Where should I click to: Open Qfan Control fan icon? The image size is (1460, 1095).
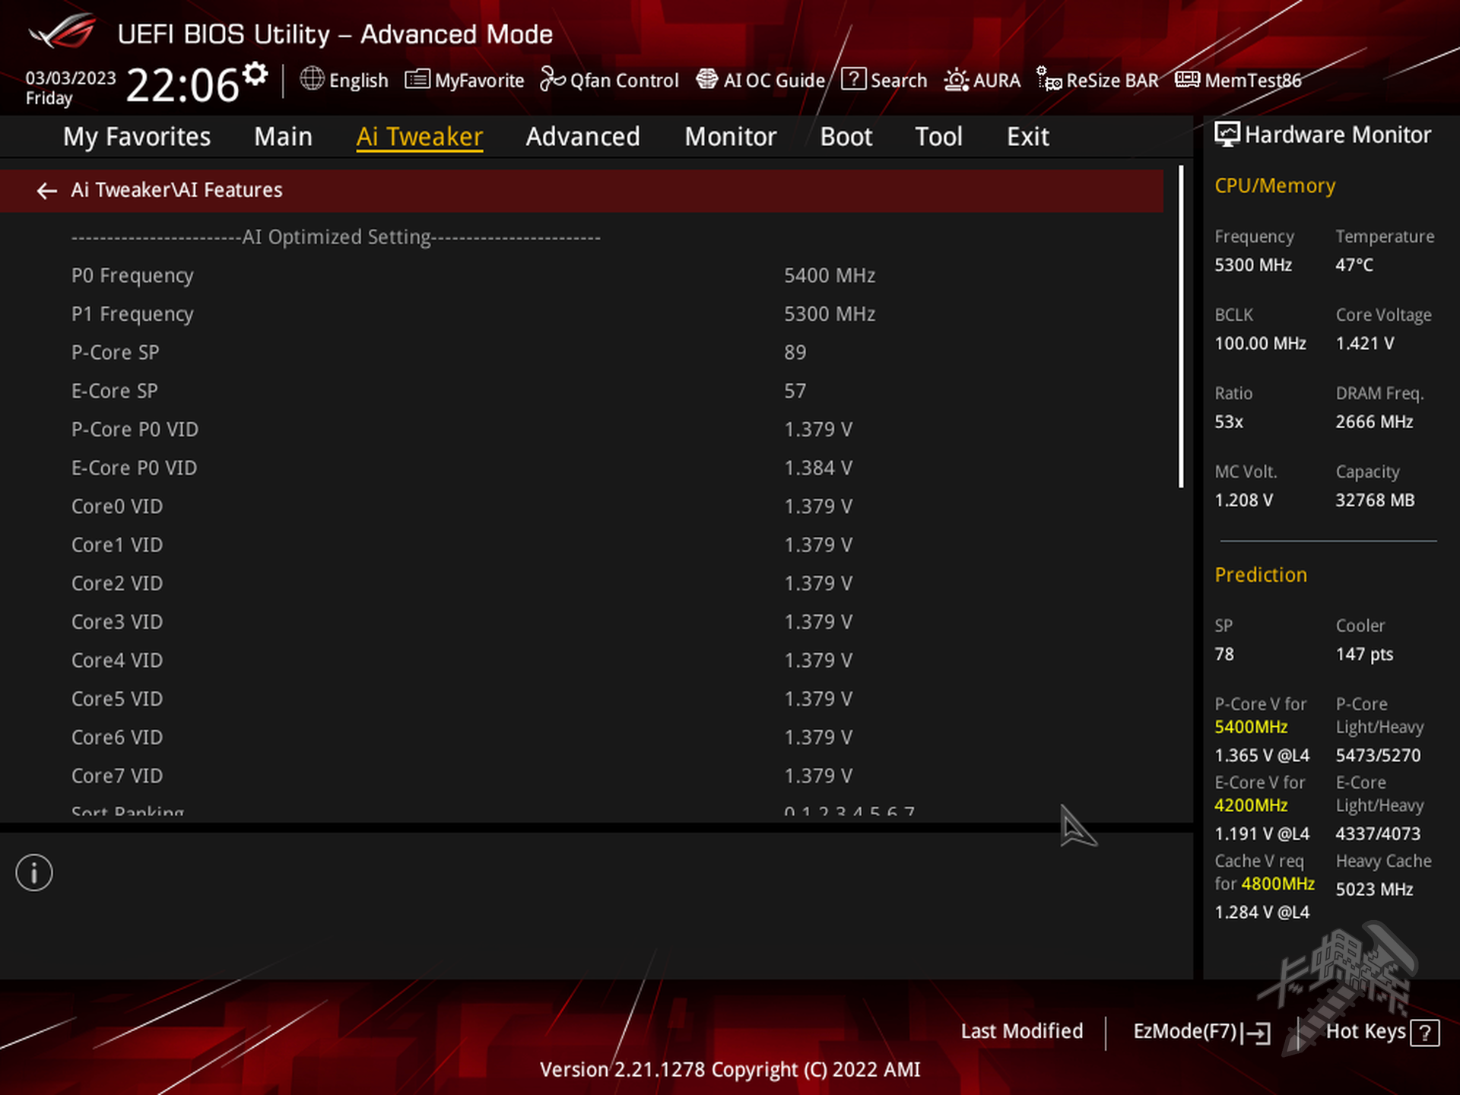pyautogui.click(x=553, y=78)
